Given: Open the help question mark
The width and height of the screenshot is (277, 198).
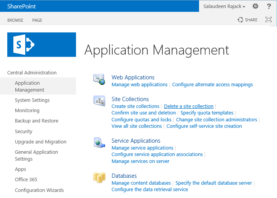Looking at the screenshot, I should [269, 6].
